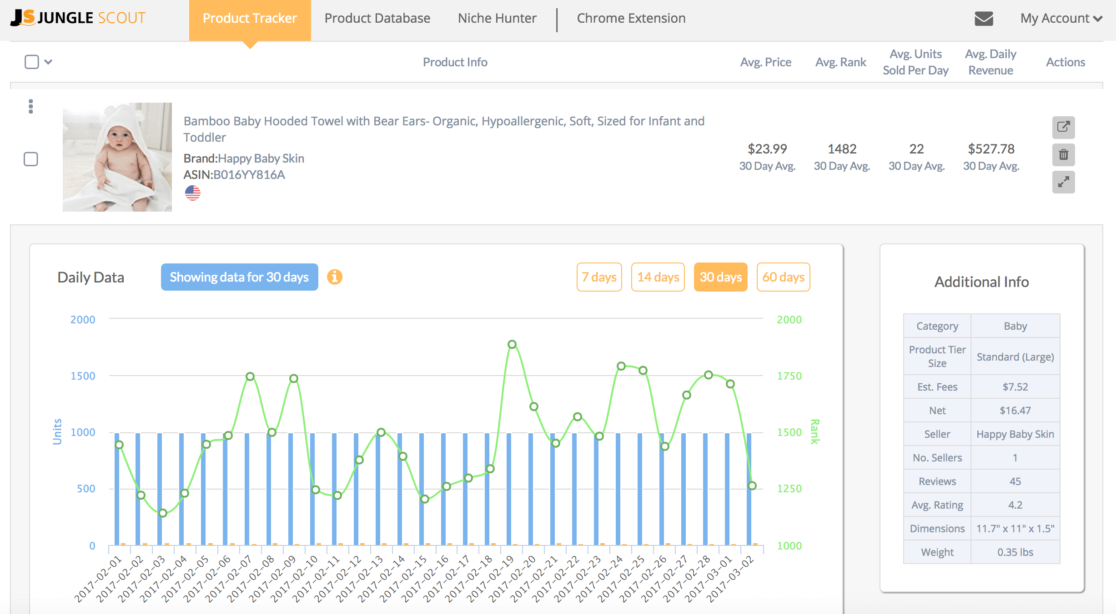This screenshot has height=614, width=1116.
Task: Open the three-dot row options icon
Action: 30,106
